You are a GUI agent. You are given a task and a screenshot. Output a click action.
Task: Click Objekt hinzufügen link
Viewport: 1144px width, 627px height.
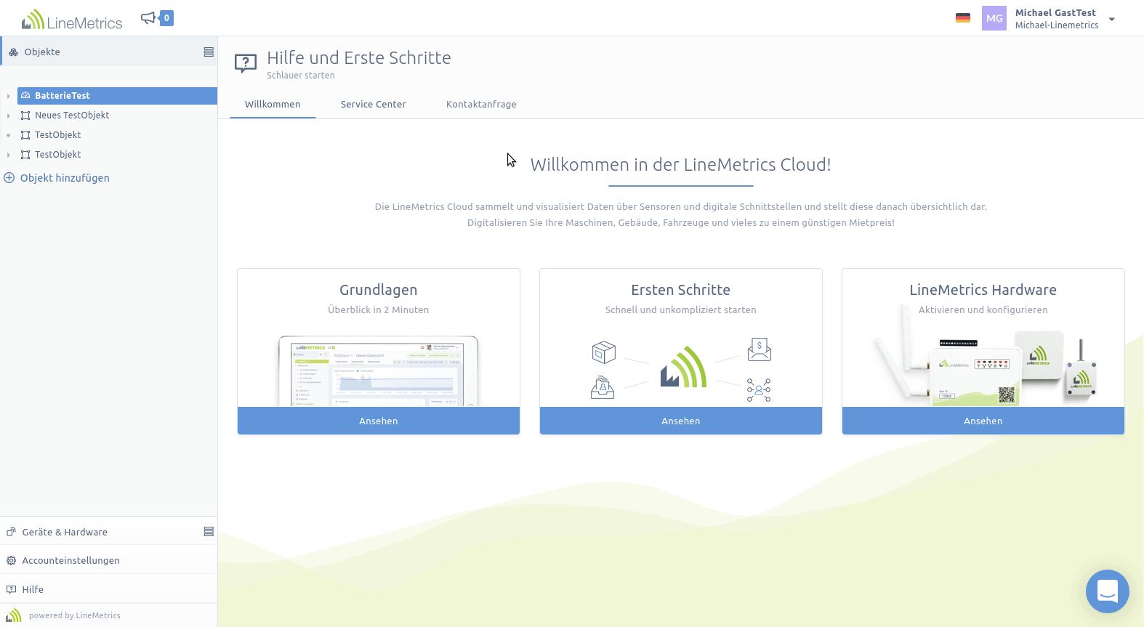coord(65,178)
